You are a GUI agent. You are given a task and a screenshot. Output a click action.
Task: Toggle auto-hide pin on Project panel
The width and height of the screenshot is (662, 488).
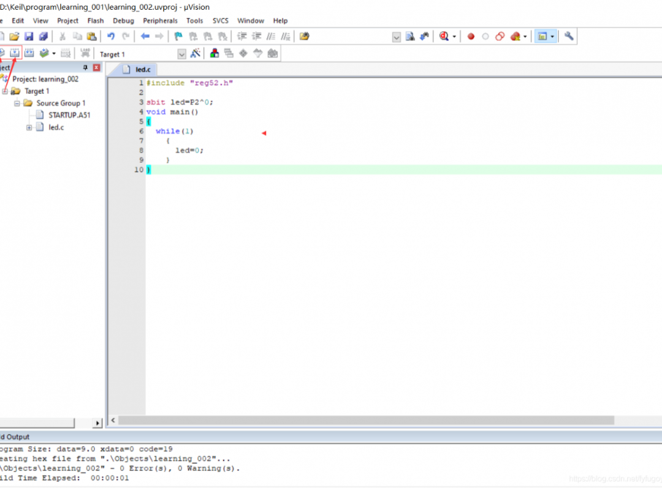point(85,67)
